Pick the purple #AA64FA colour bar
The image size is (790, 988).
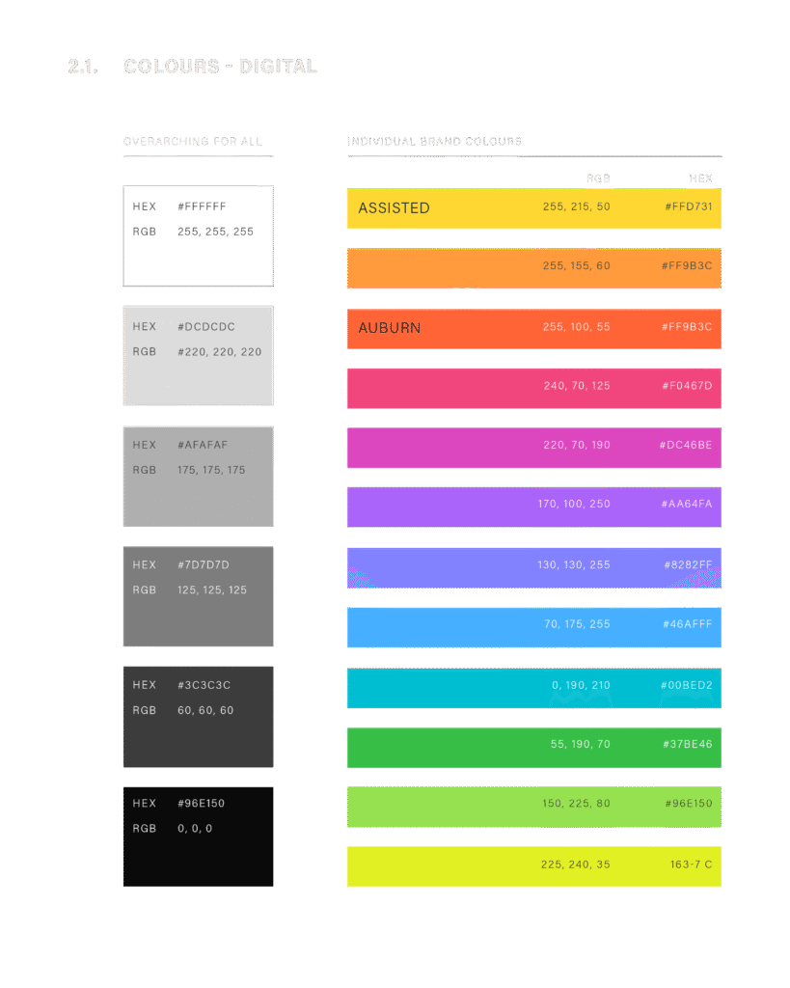pyautogui.click(x=533, y=507)
